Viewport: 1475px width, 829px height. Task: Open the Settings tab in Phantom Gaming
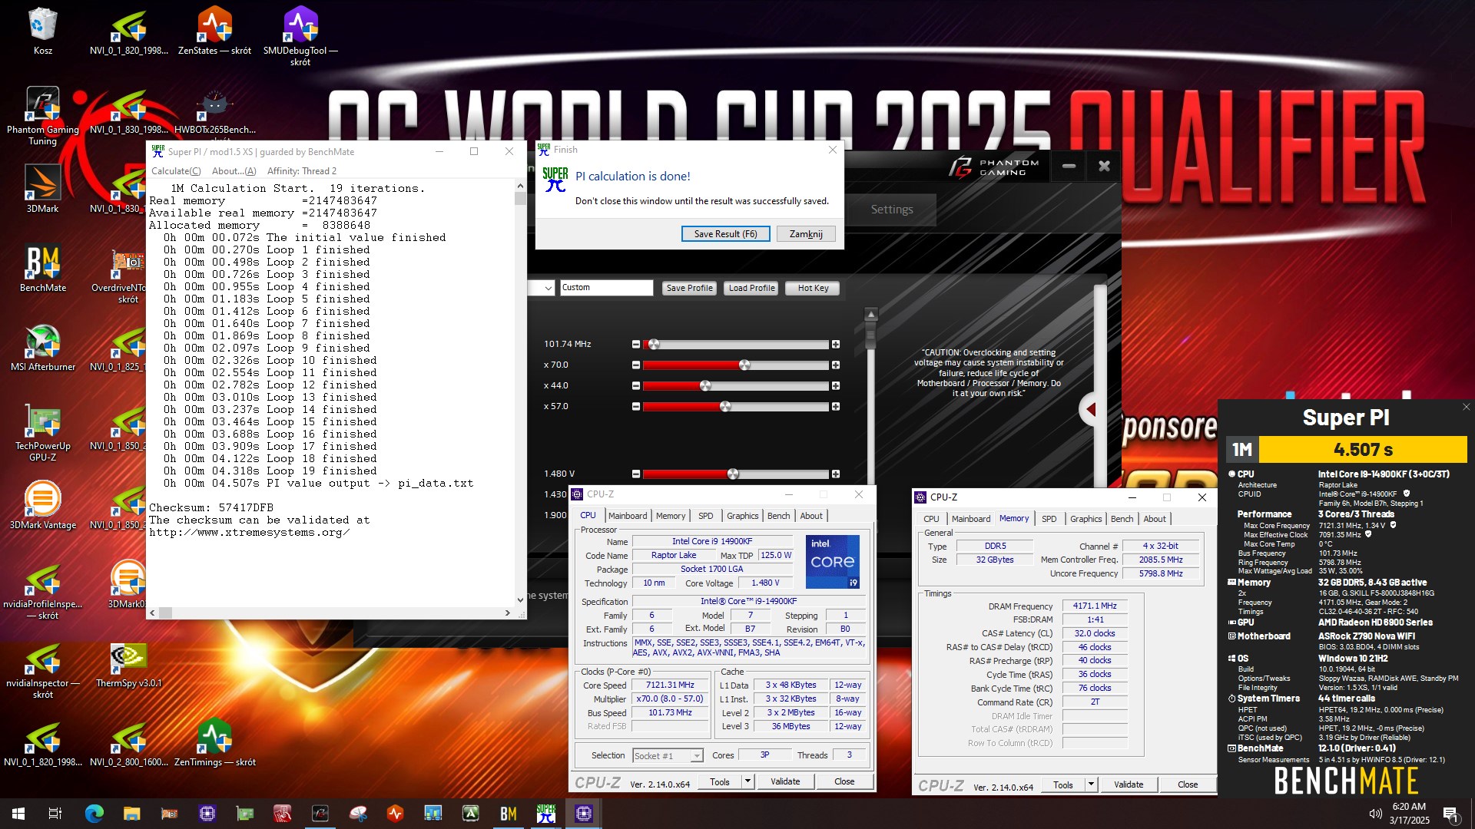pyautogui.click(x=892, y=210)
